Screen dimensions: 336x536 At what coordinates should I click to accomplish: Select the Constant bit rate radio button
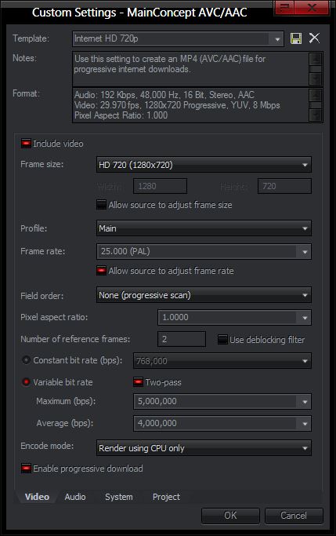pyautogui.click(x=26, y=360)
